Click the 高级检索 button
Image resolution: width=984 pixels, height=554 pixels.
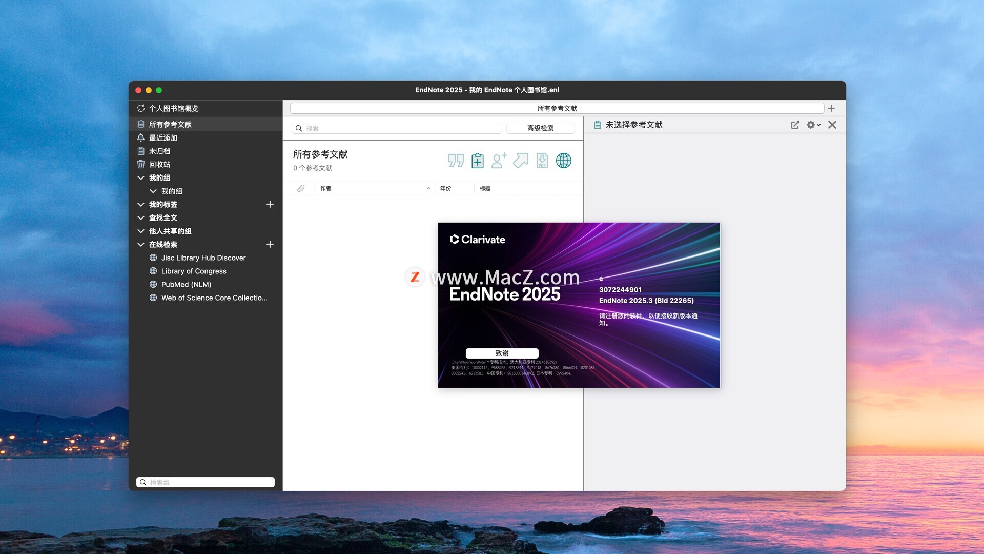[540, 128]
